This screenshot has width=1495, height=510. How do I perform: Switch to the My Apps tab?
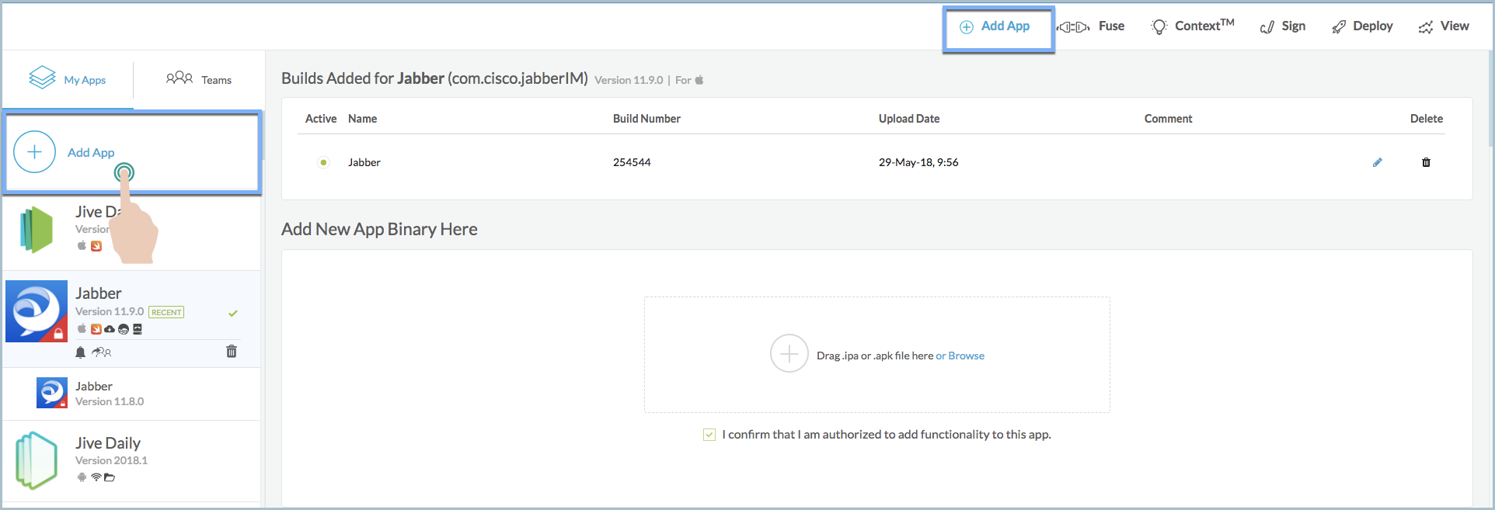click(68, 79)
